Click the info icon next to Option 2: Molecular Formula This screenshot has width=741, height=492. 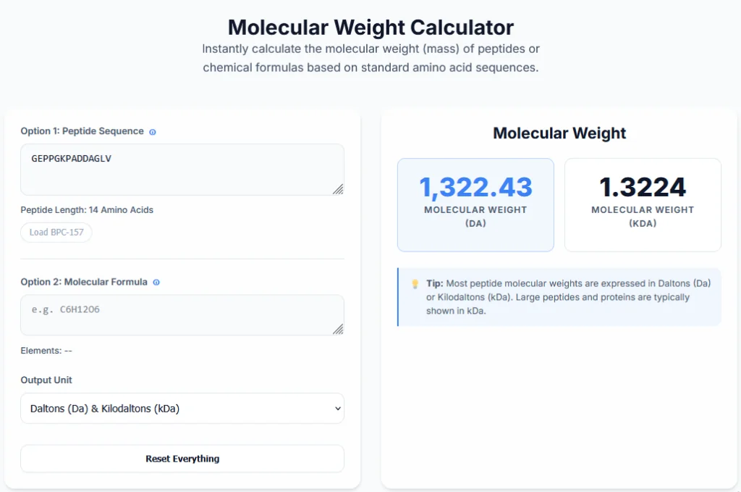coord(156,282)
